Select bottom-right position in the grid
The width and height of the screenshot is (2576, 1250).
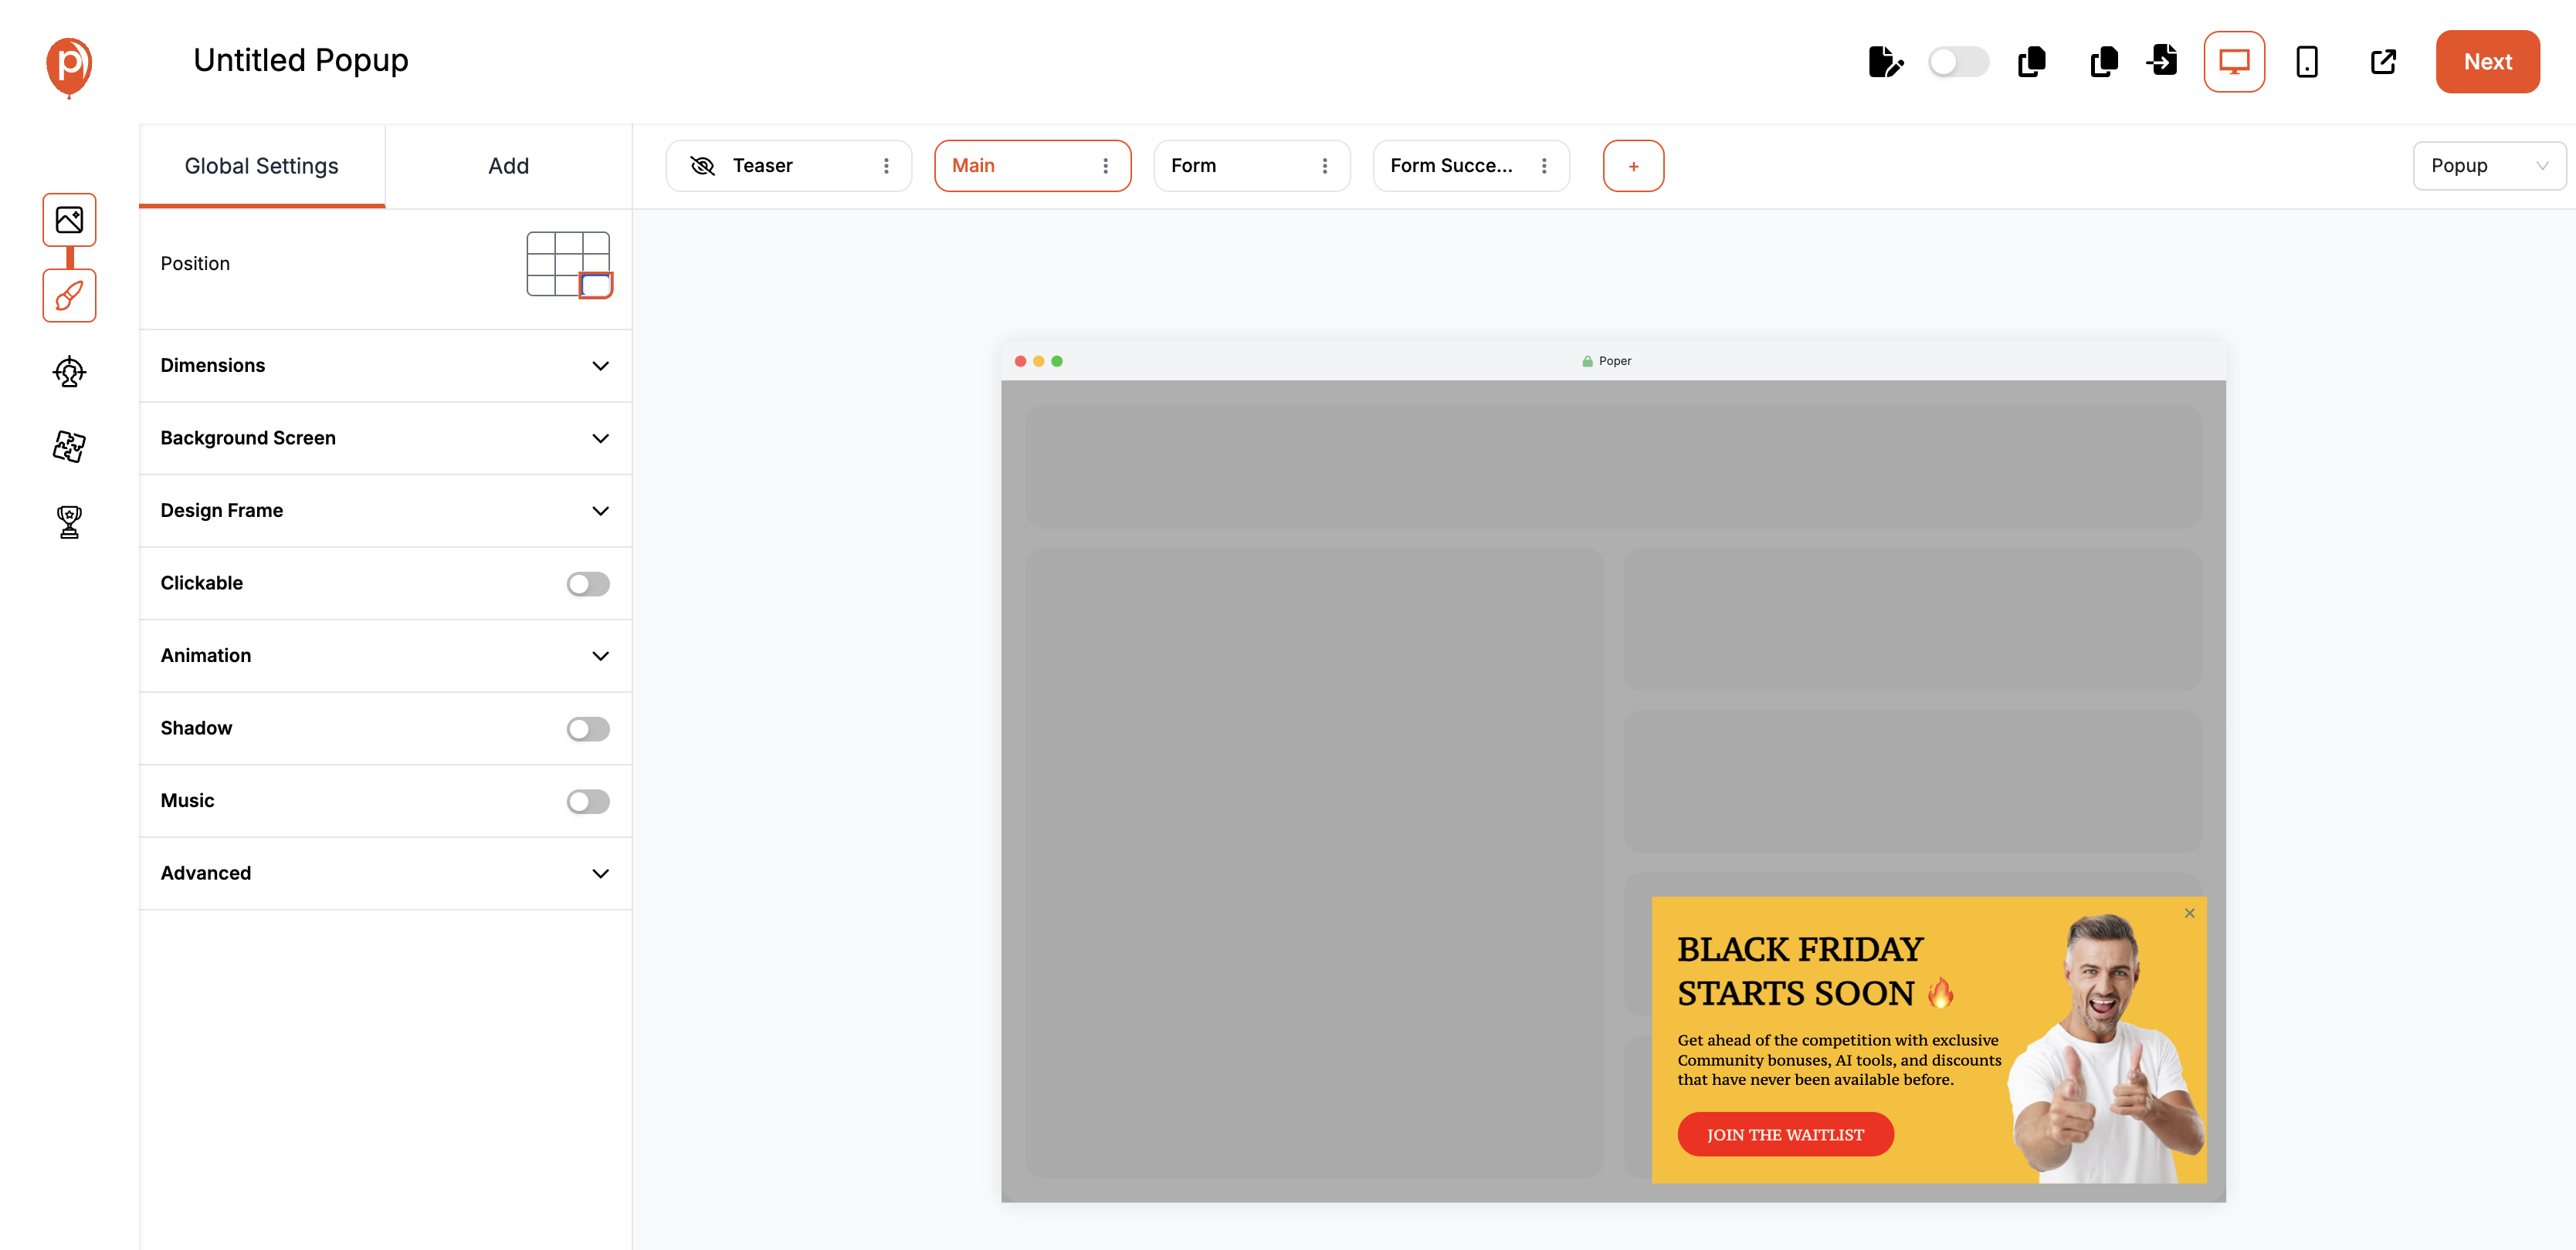597,287
